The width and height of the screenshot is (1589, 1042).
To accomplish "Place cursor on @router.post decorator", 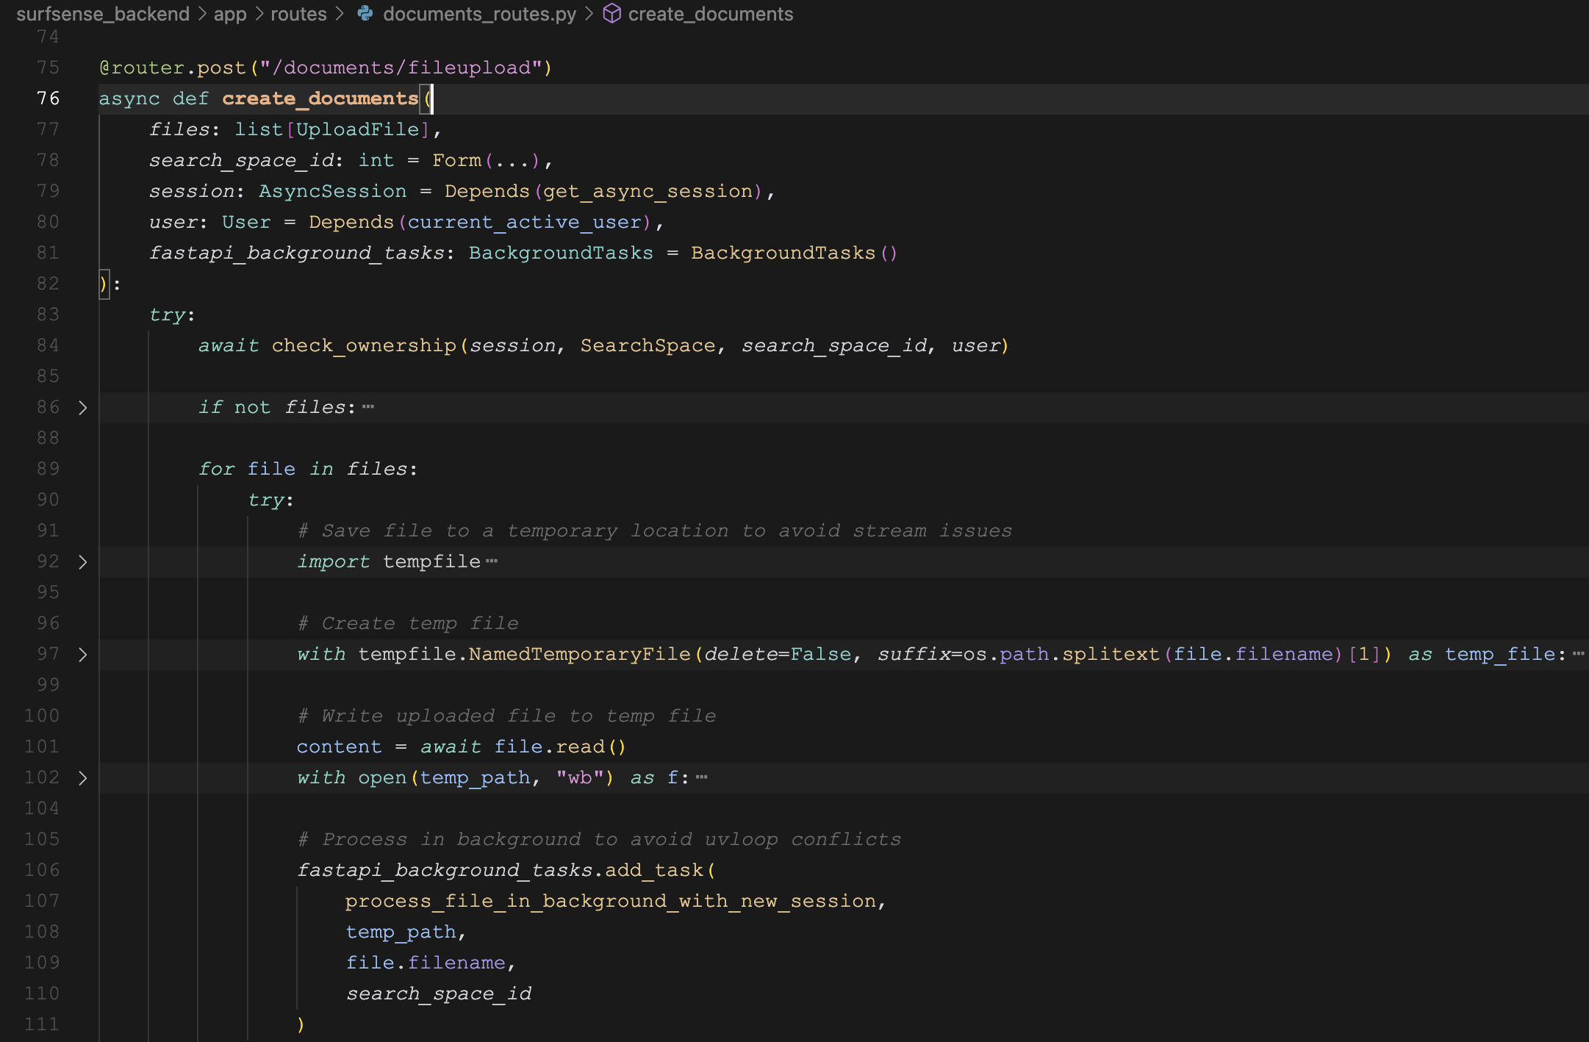I will pos(326,68).
